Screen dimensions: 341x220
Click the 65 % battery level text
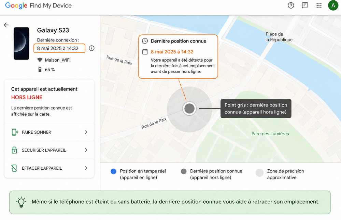pyautogui.click(x=50, y=69)
